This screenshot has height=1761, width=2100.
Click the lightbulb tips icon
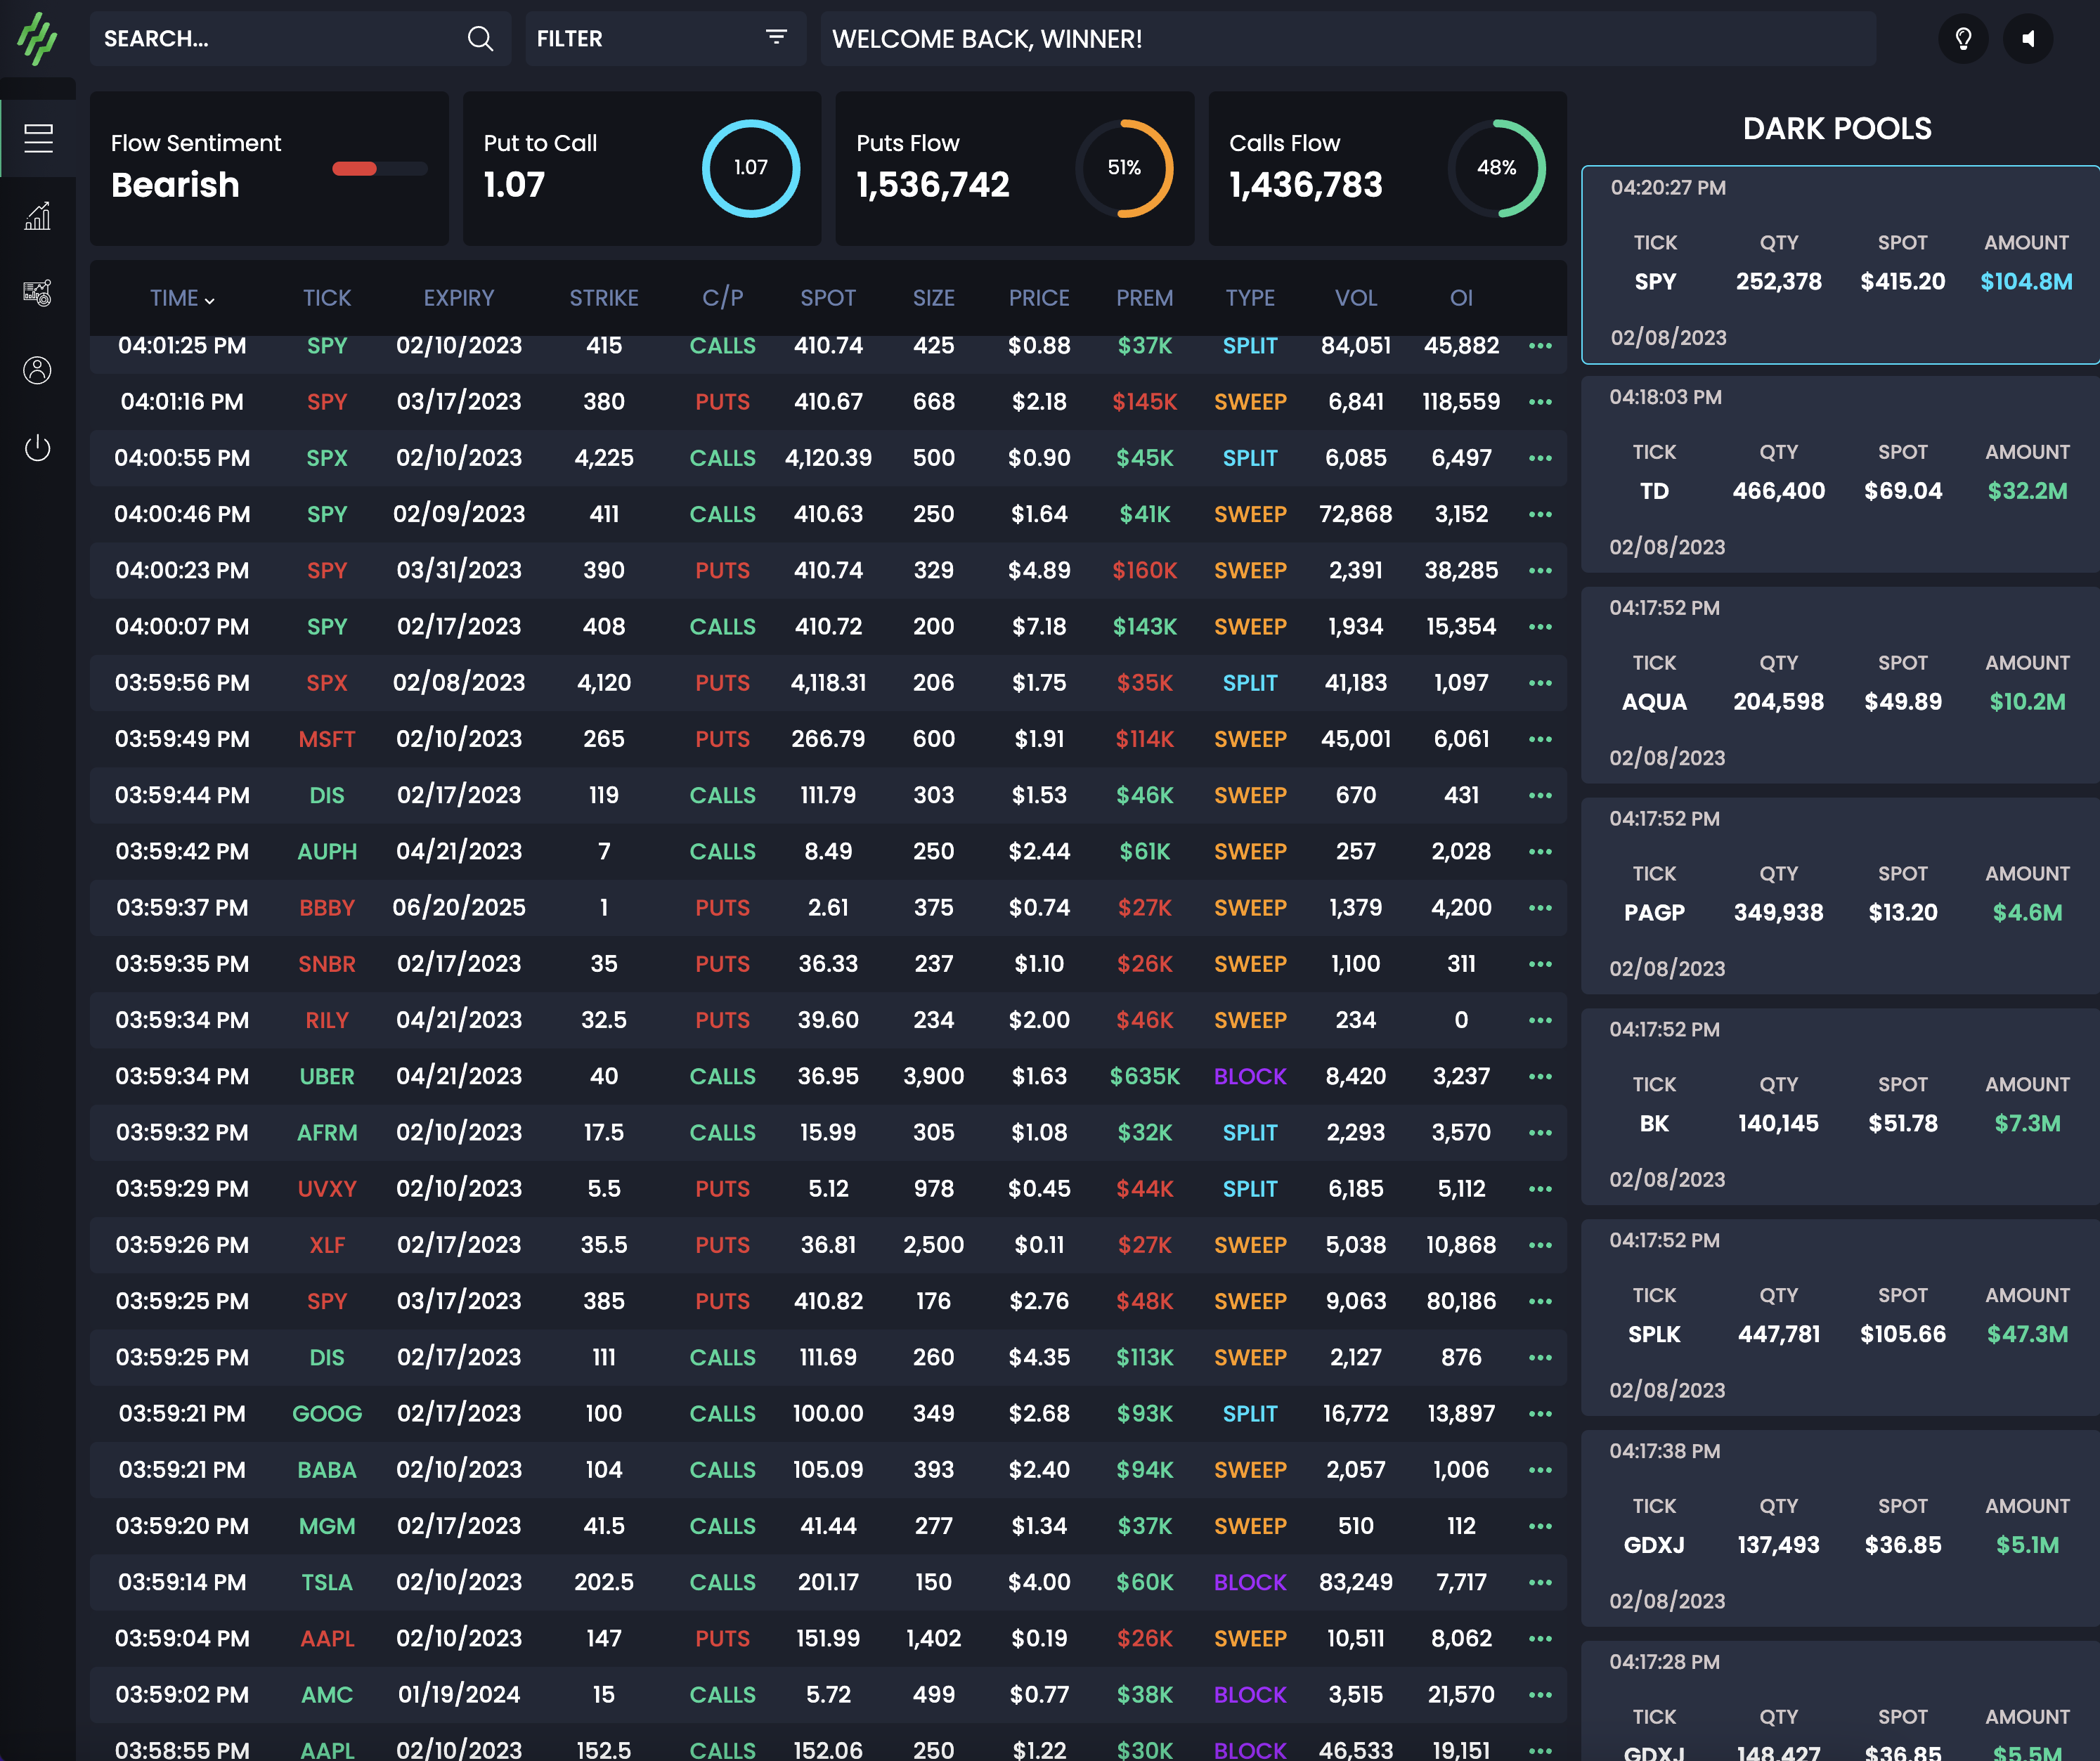click(1963, 39)
